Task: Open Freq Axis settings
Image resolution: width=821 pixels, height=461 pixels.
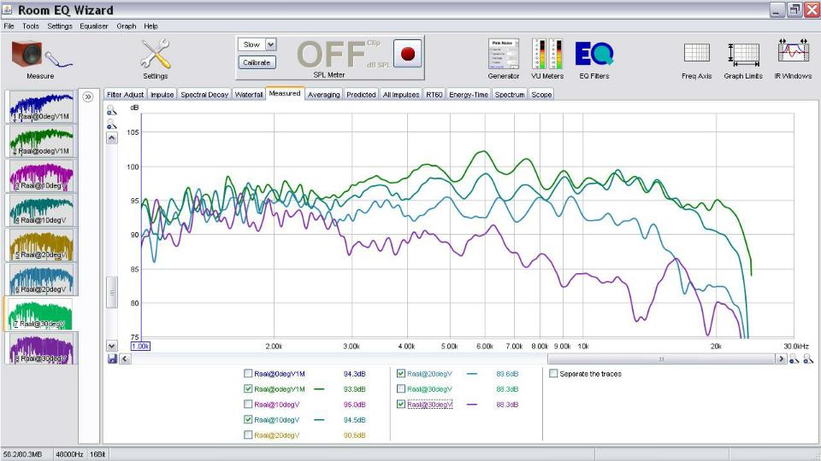Action: (x=696, y=53)
